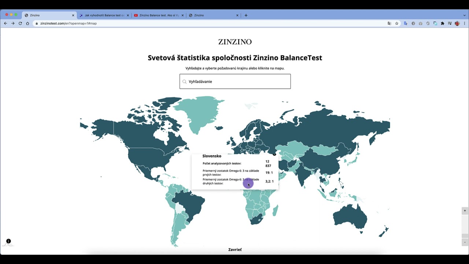The height and width of the screenshot is (264, 469).
Task: Open the Chrome three-dot menu
Action: tap(464, 23)
